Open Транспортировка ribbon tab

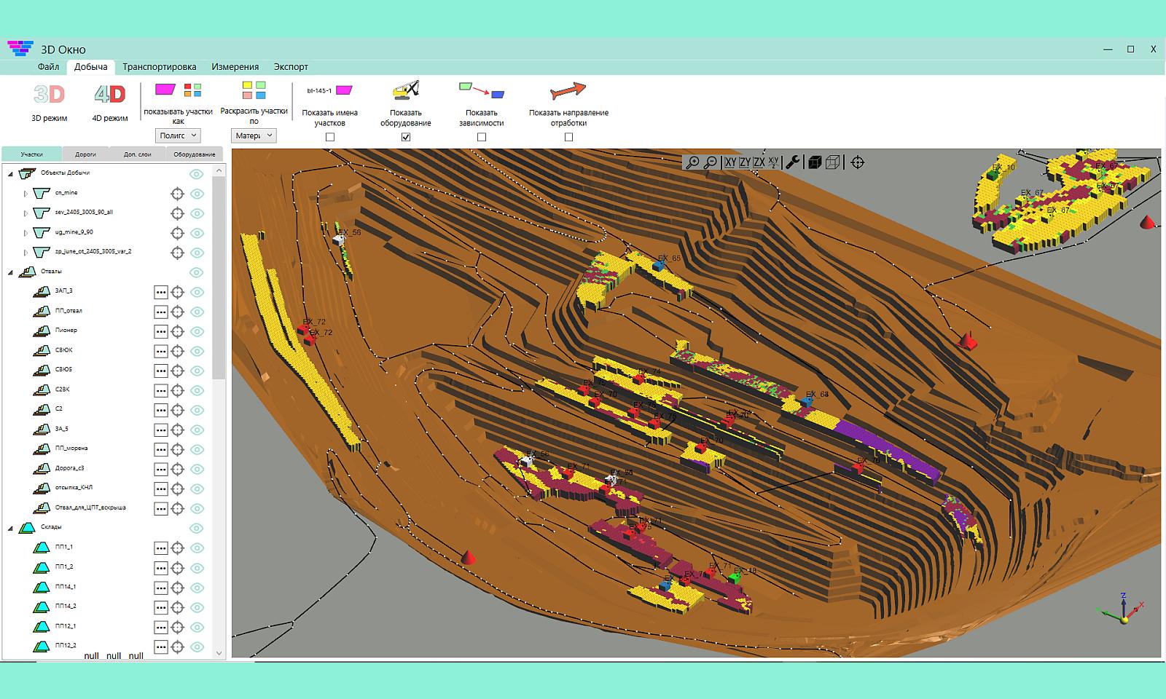[160, 66]
